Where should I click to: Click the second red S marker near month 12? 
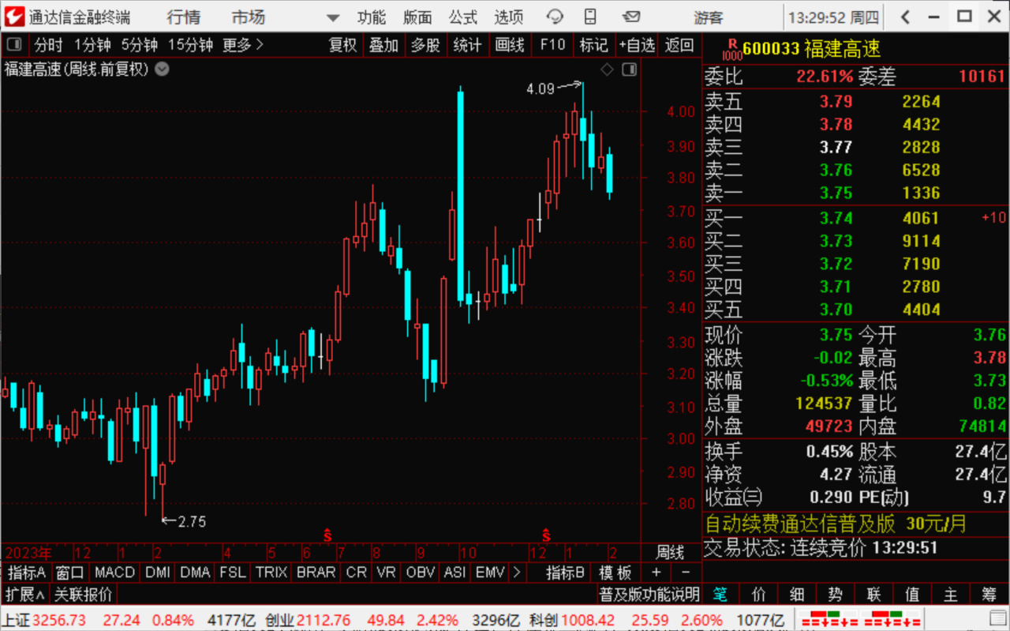point(545,535)
